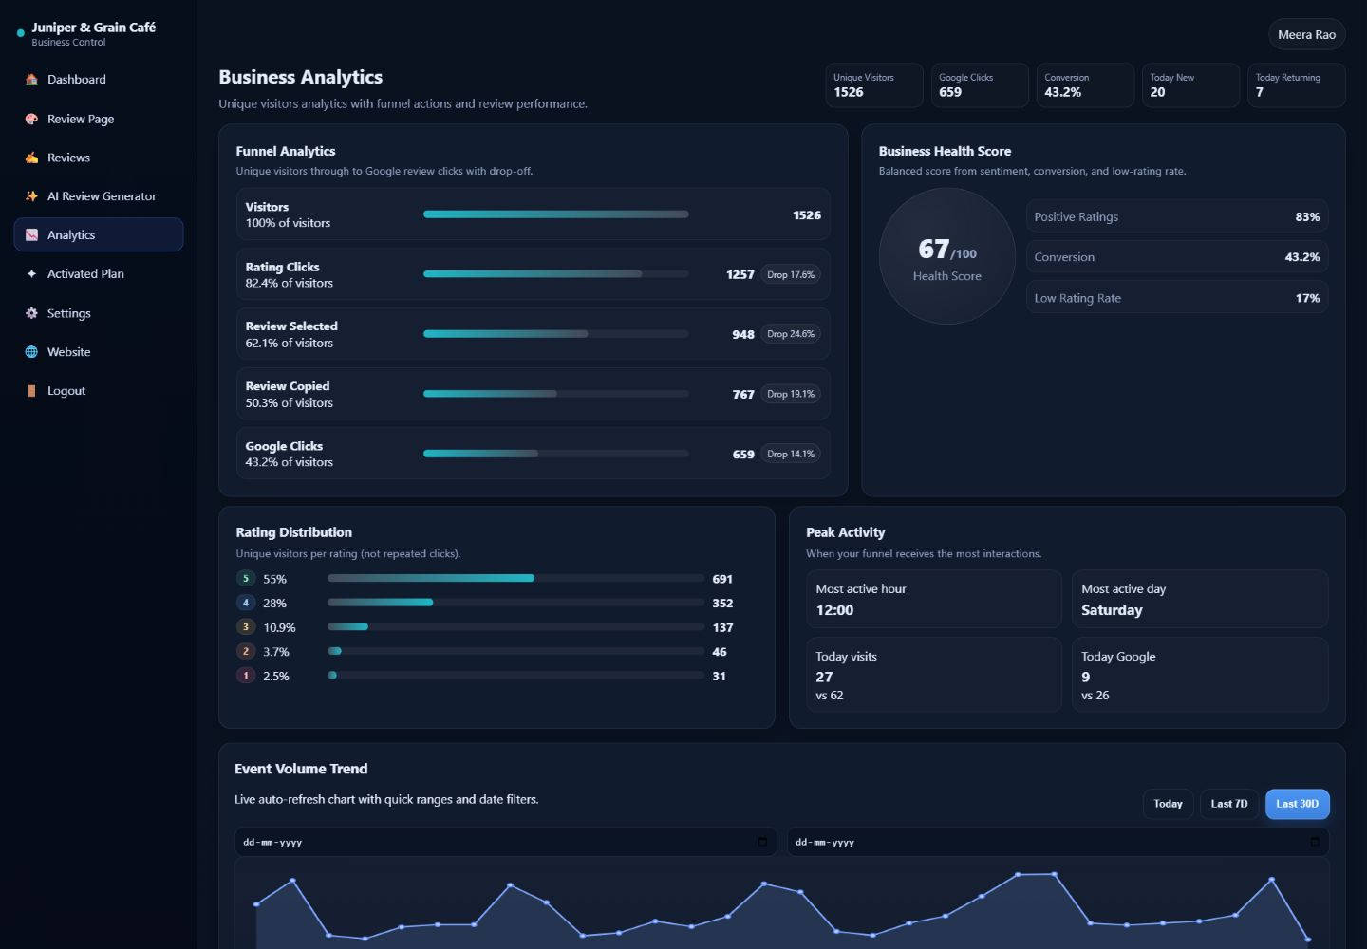Click the AI Review Generator sparkles icon
Image resolution: width=1367 pixels, height=949 pixels.
[31, 196]
